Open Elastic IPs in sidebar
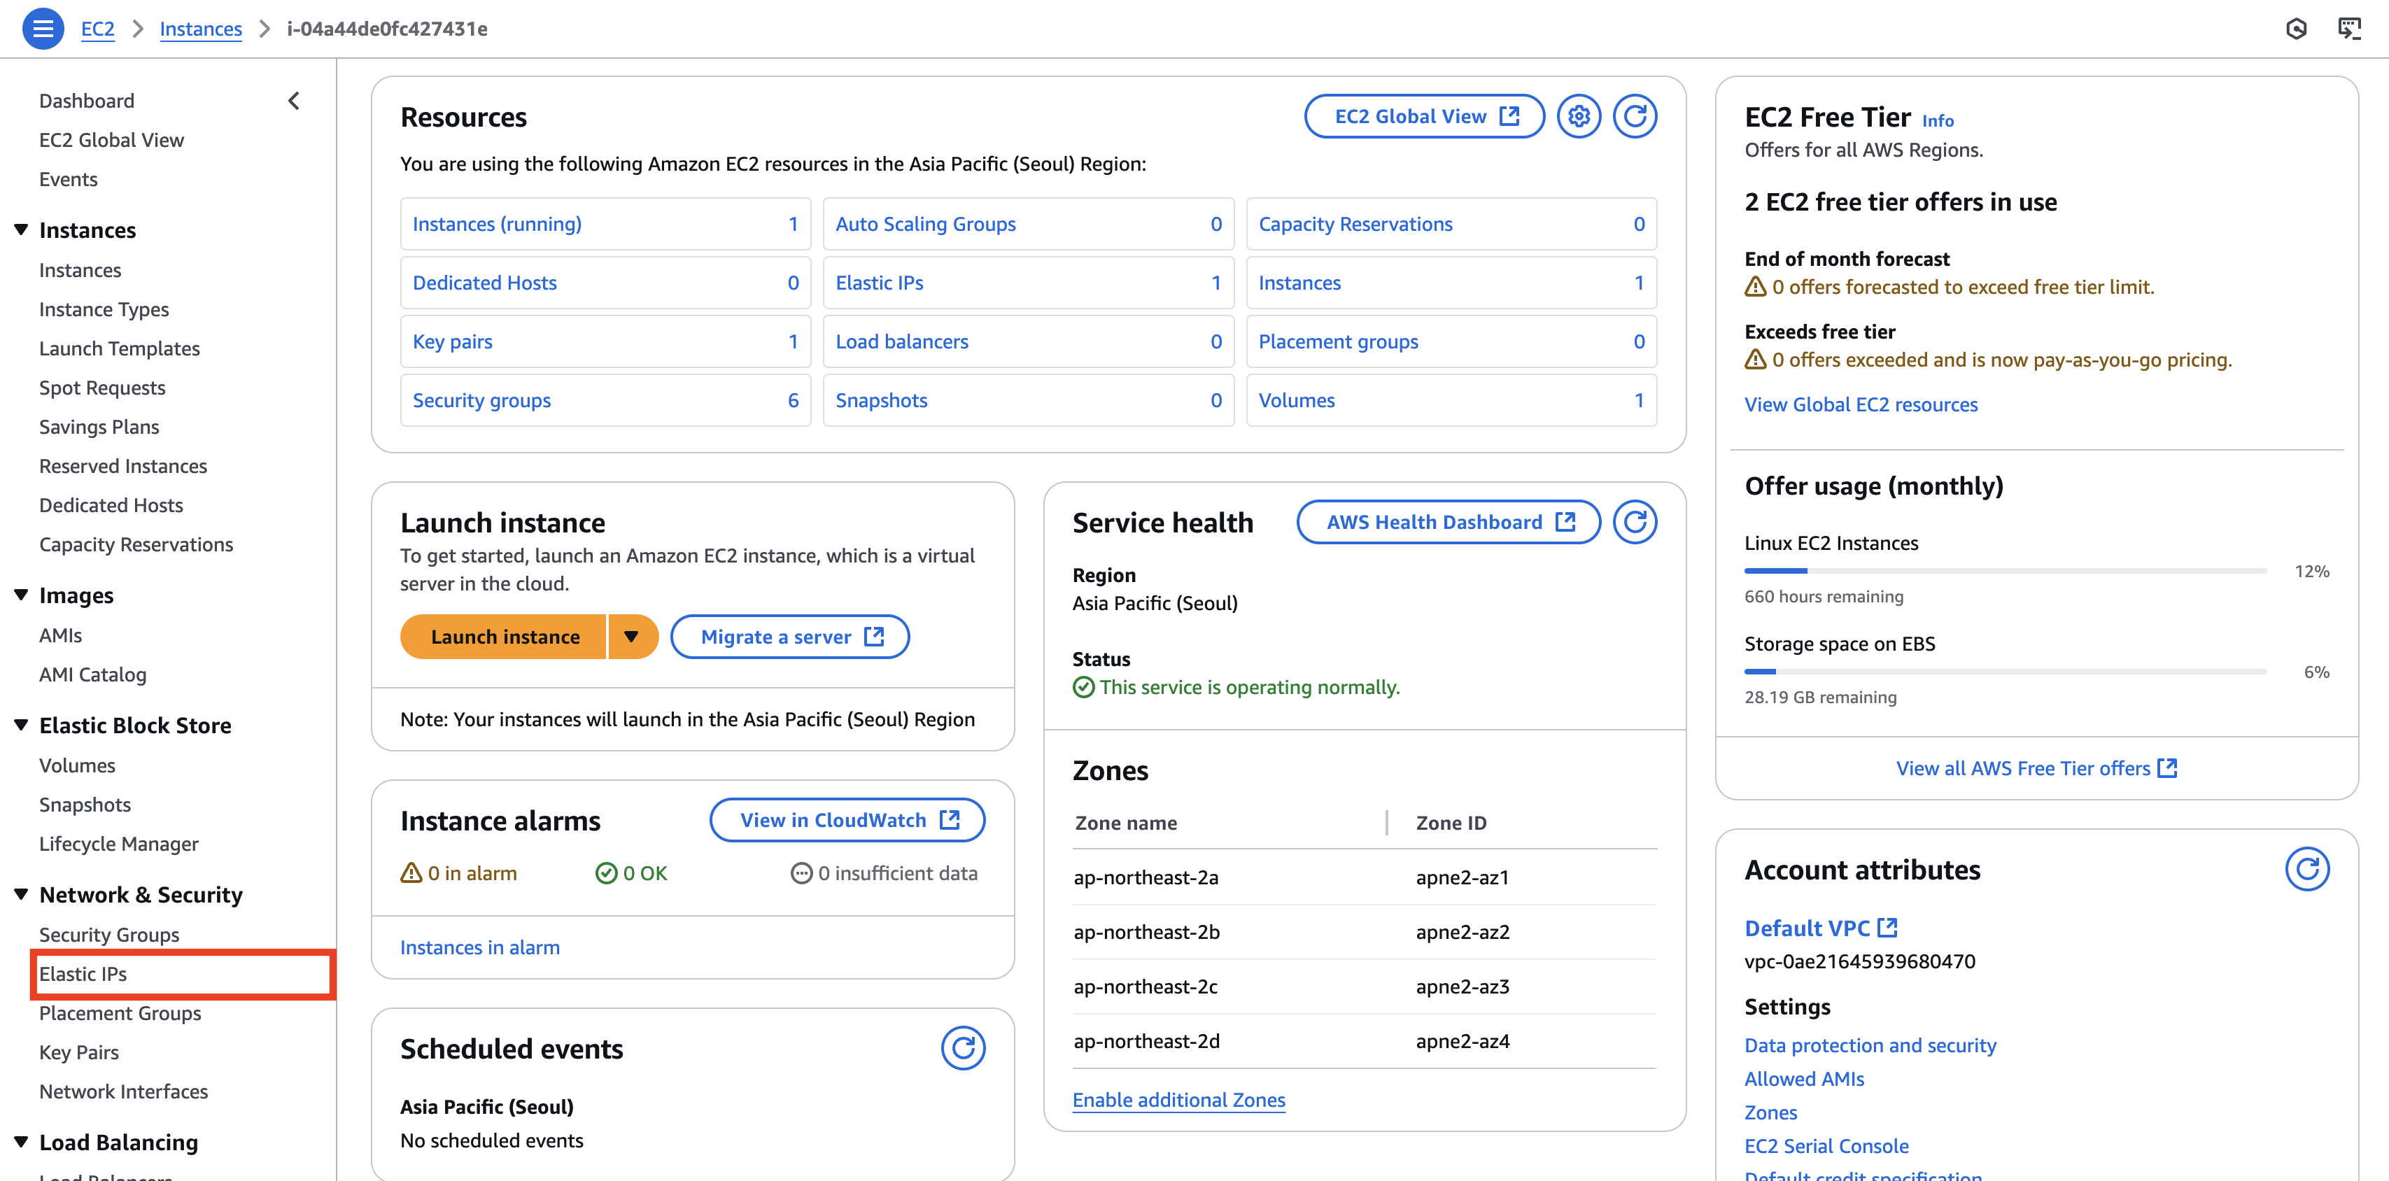This screenshot has height=1181, width=2389. coord(83,973)
